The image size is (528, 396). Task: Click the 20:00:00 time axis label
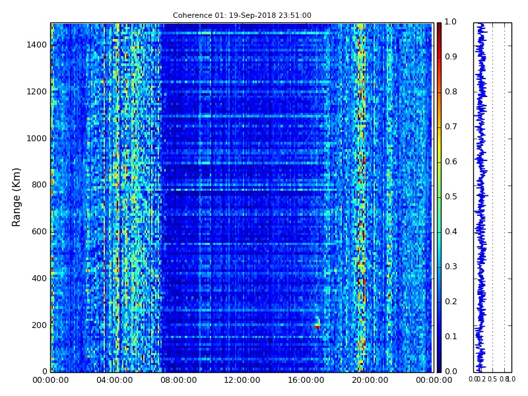pos(370,380)
